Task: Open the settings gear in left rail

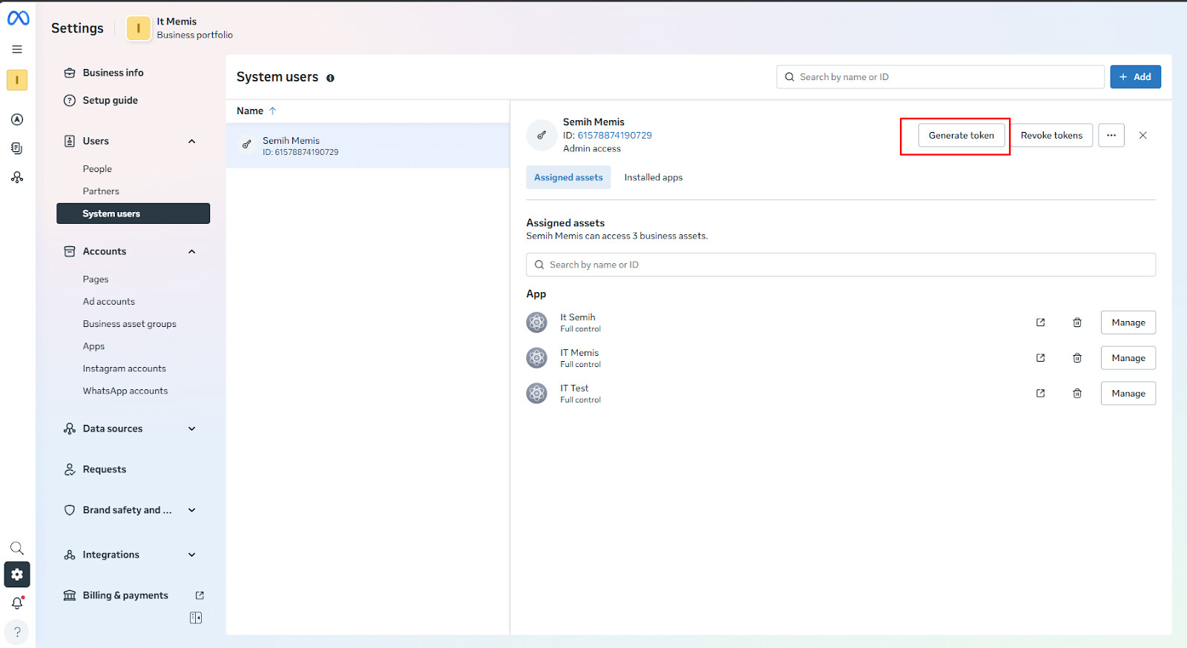Action: (x=17, y=575)
